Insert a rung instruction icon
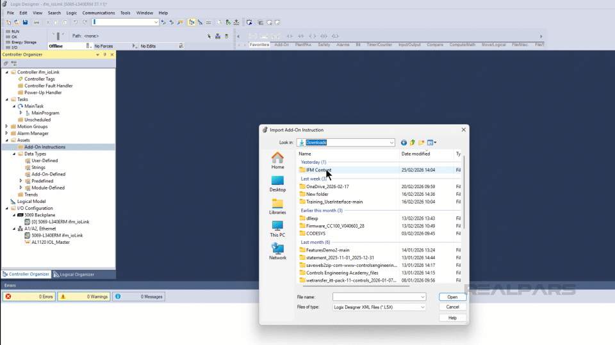Screen dimensions: 615x345 coord(252,36)
